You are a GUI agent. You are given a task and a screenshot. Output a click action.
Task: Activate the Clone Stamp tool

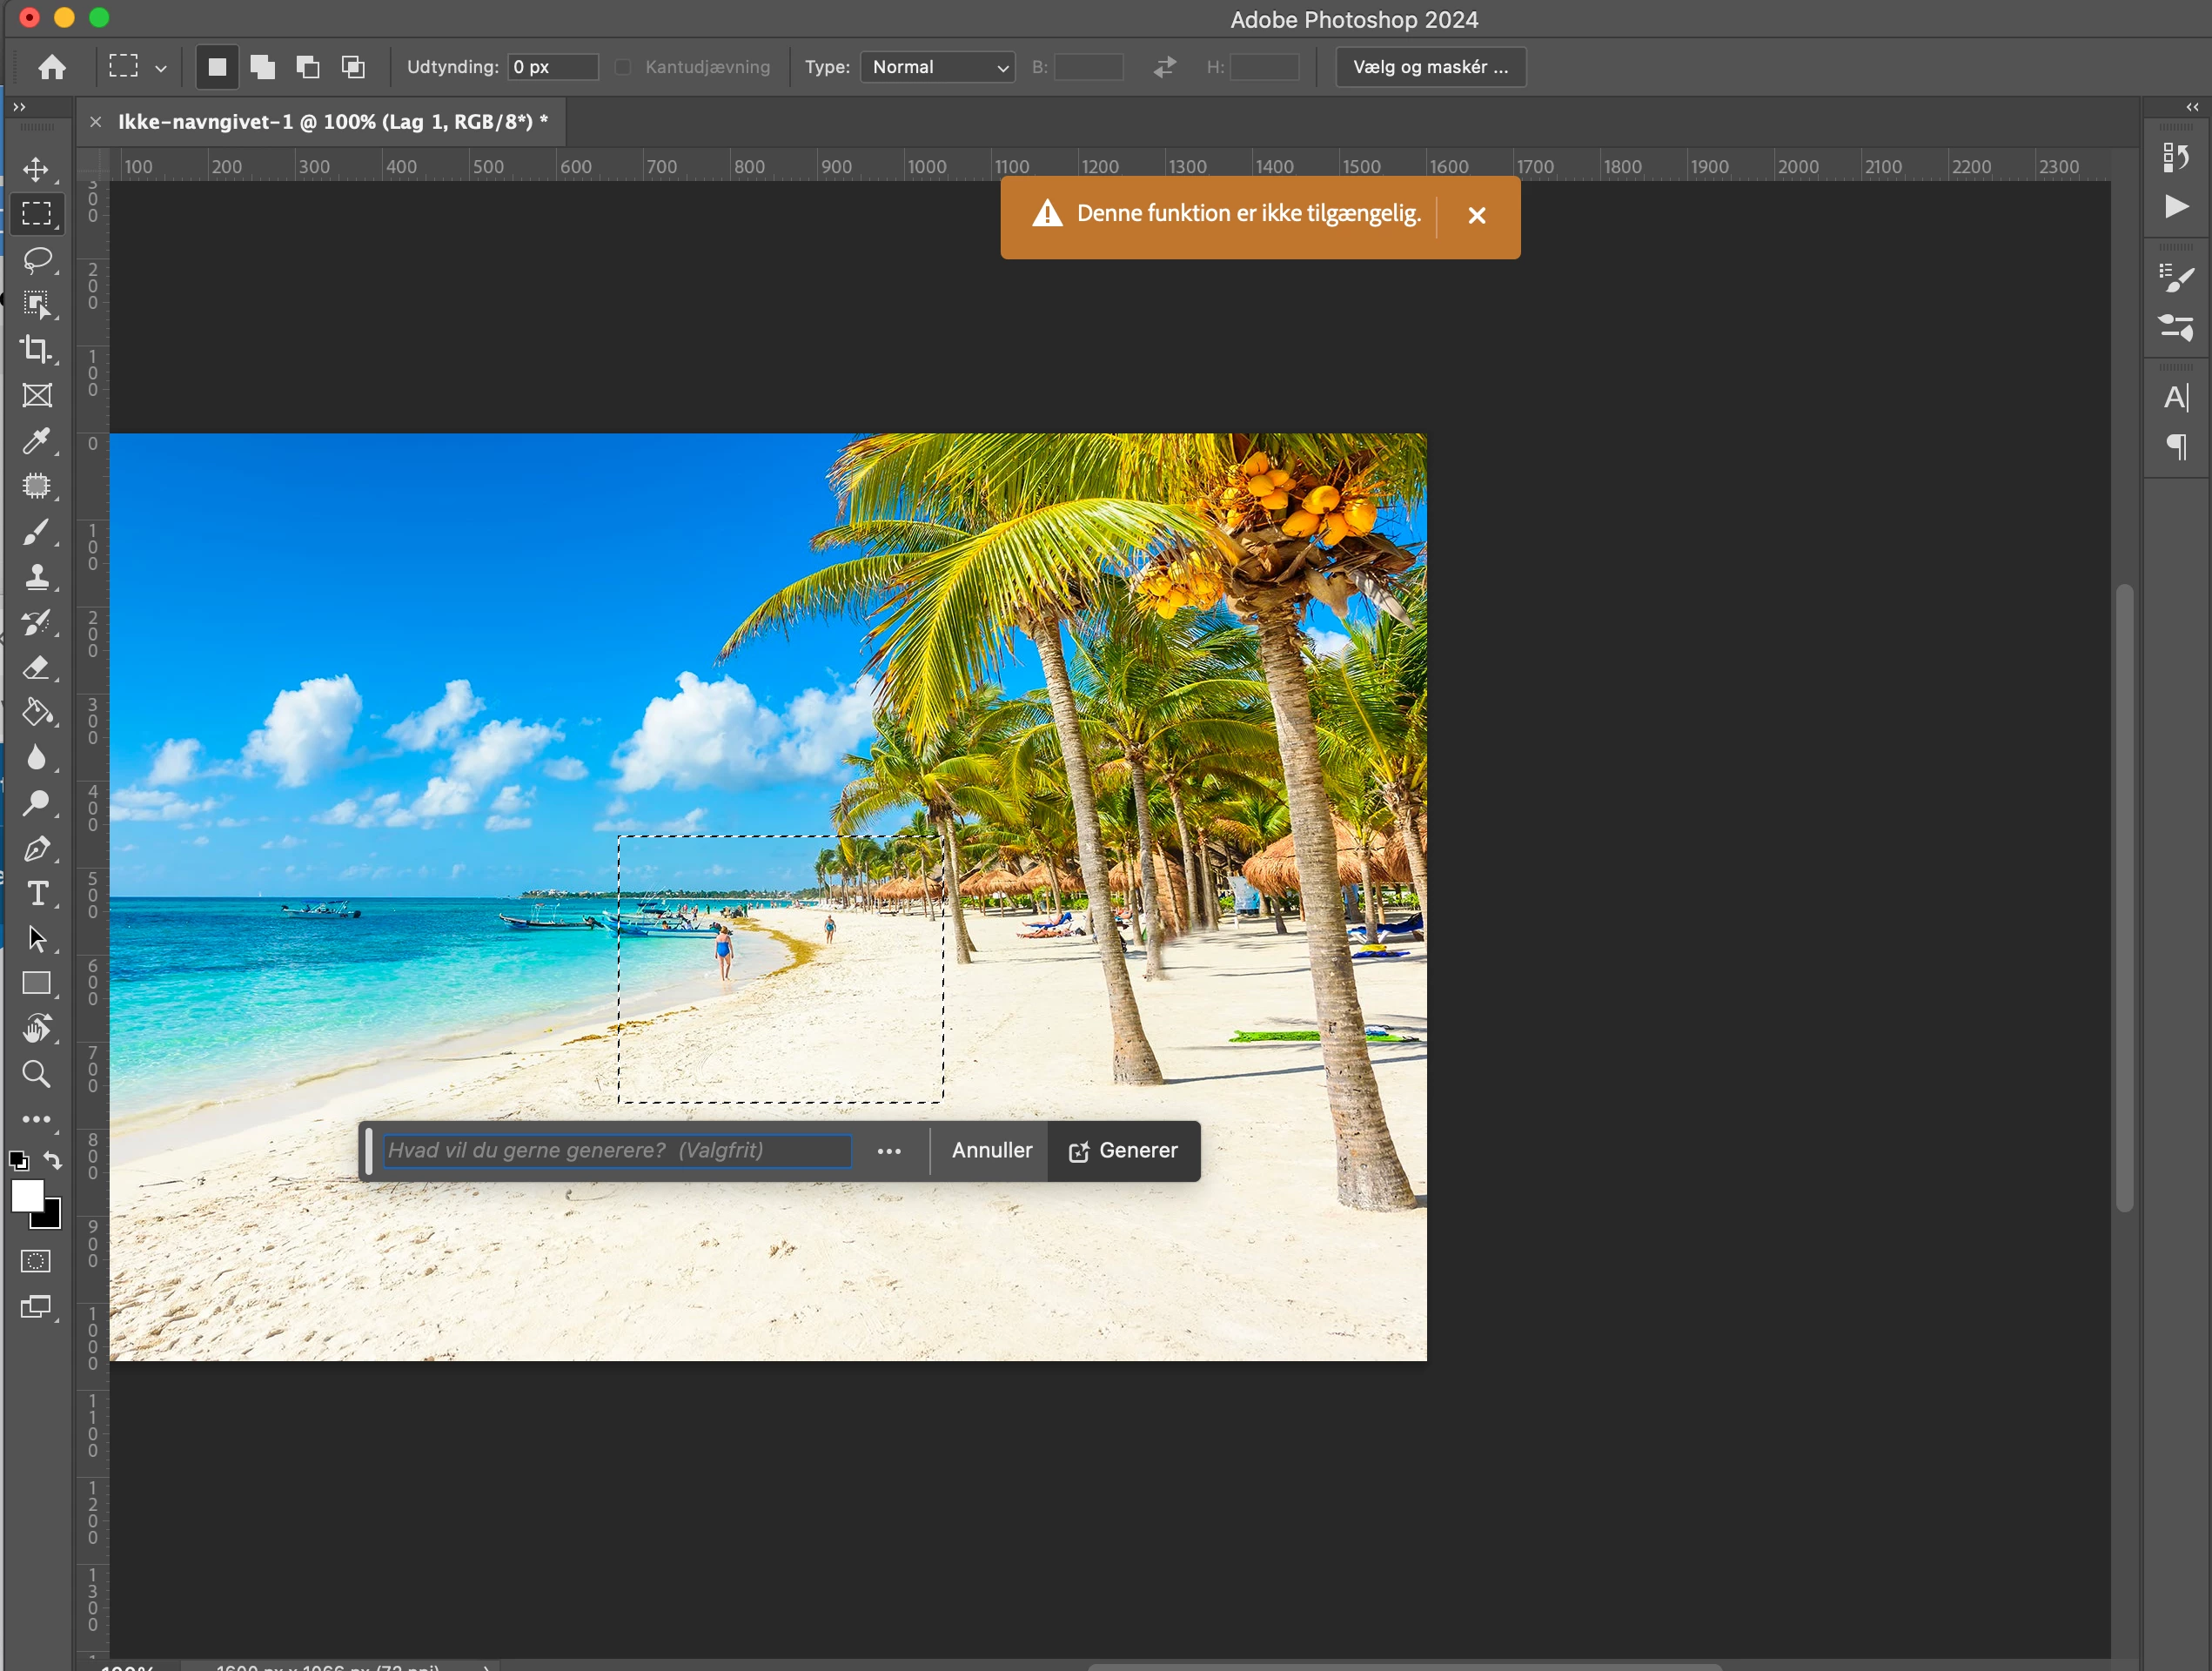click(37, 577)
